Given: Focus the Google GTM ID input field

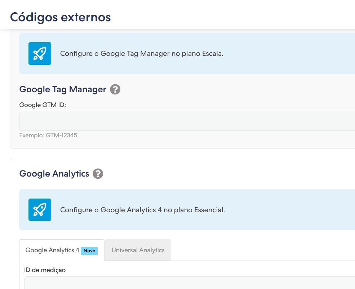Looking at the screenshot, I should [x=187, y=121].
